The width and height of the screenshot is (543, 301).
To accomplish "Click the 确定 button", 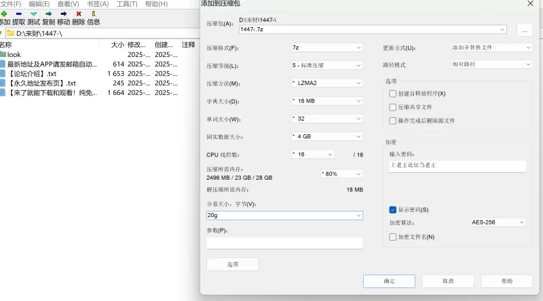I will pyautogui.click(x=389, y=281).
